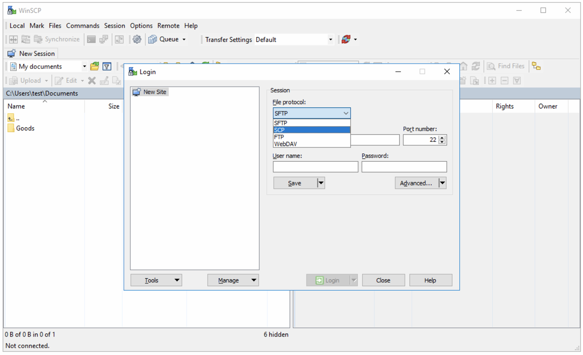Click the WinSCP lock icon in Login title

(133, 72)
